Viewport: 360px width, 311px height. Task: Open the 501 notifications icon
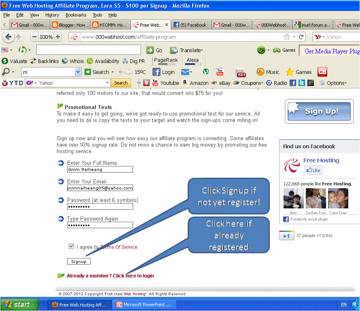coord(241,73)
